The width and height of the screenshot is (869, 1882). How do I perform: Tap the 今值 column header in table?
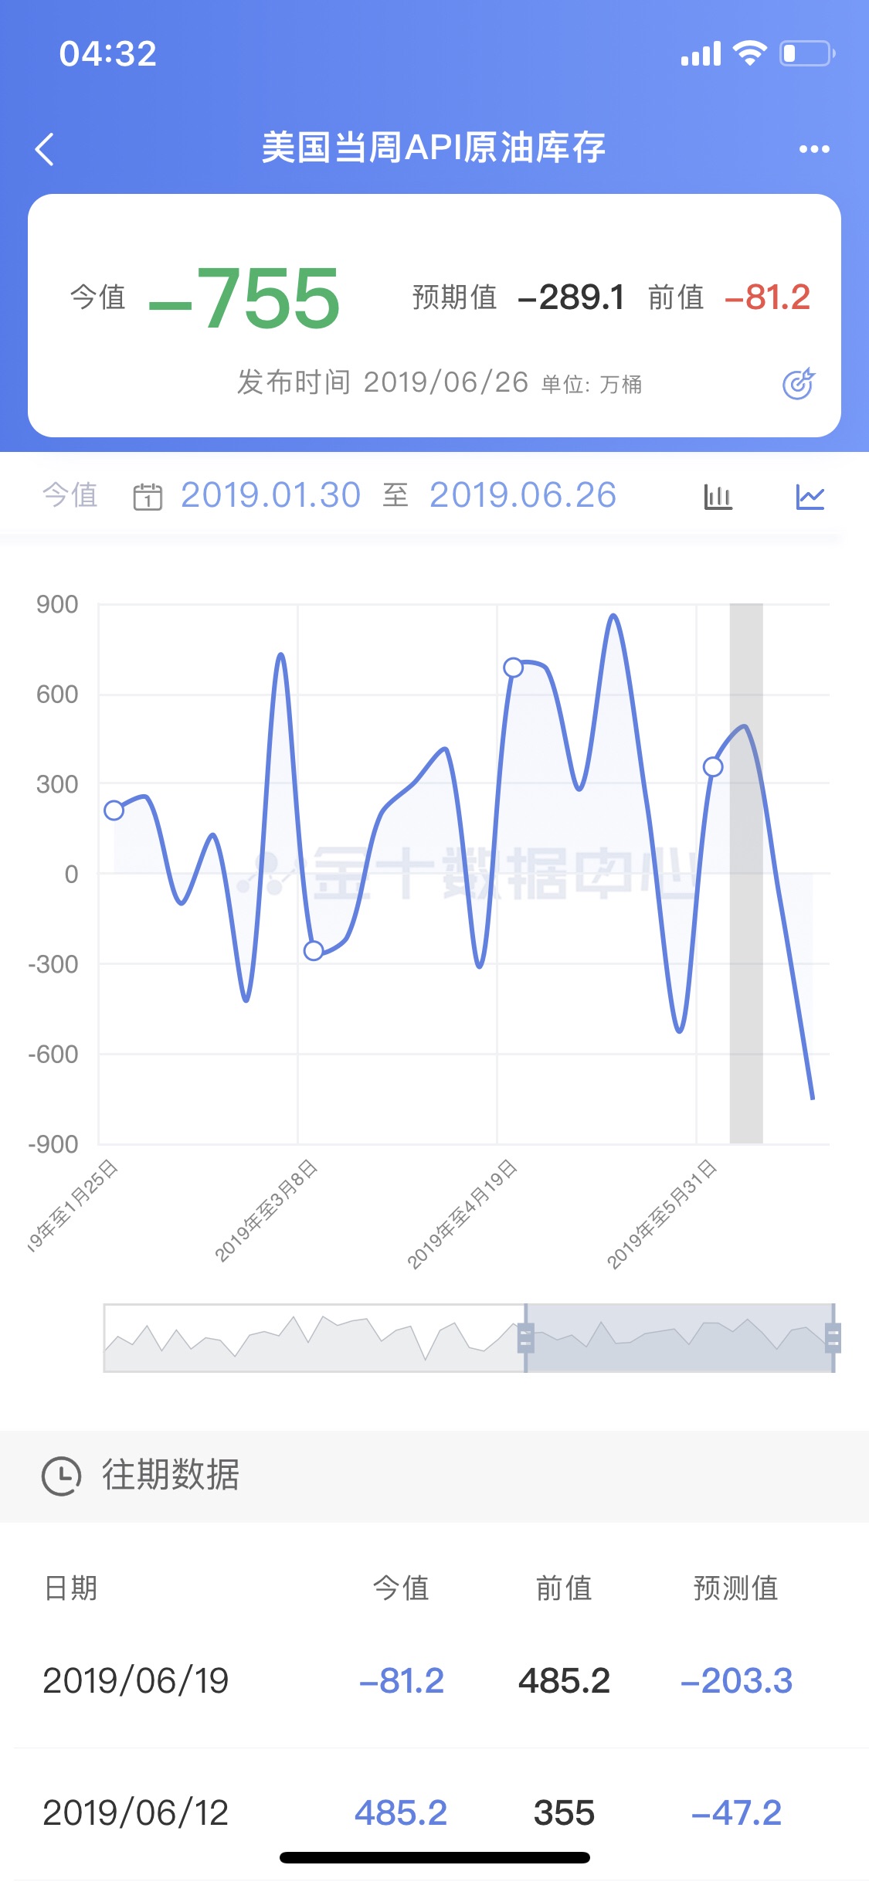[x=401, y=1588]
